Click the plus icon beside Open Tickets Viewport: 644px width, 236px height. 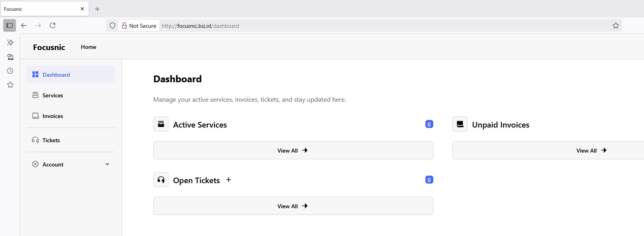point(229,180)
